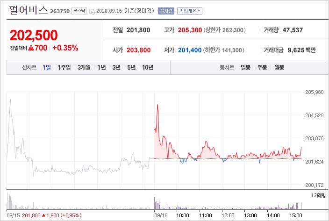329x221 pixels.
Task: Switch chart to 1년 range
Action: pos(101,67)
